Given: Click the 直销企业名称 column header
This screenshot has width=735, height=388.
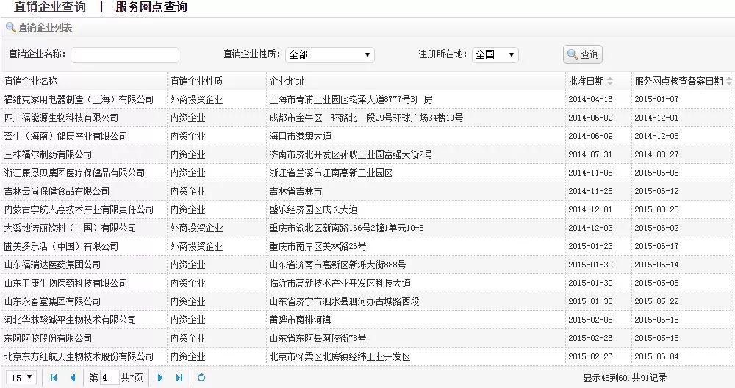Looking at the screenshot, I should [31, 81].
